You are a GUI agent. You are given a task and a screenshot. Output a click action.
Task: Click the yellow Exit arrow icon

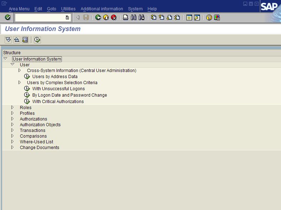pyautogui.click(x=106, y=17)
